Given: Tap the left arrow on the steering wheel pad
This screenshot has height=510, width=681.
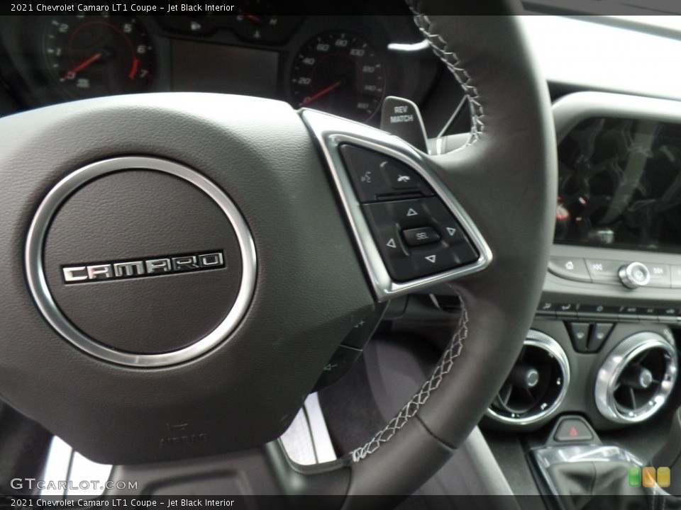Looking at the screenshot, I should [391, 243].
